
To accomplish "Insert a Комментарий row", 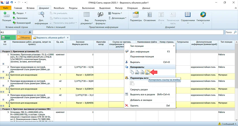I will click(x=22, y=23).
